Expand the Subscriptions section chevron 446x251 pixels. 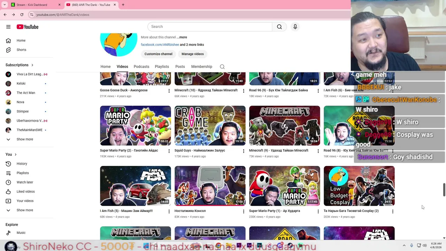32,65
